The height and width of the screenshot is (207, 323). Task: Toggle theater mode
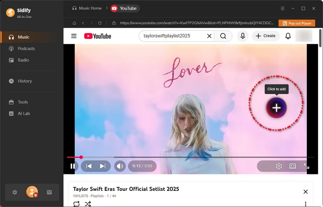pos(292,166)
